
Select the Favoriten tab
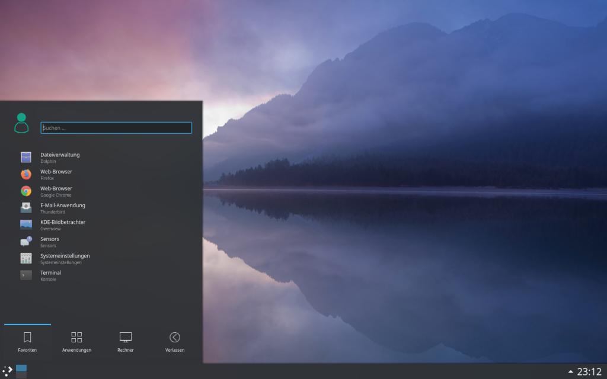click(x=27, y=342)
